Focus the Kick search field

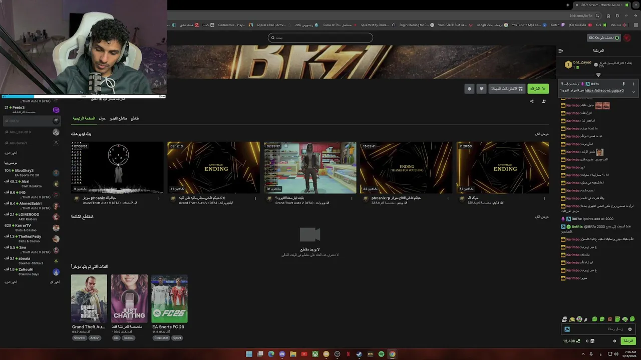click(320, 37)
